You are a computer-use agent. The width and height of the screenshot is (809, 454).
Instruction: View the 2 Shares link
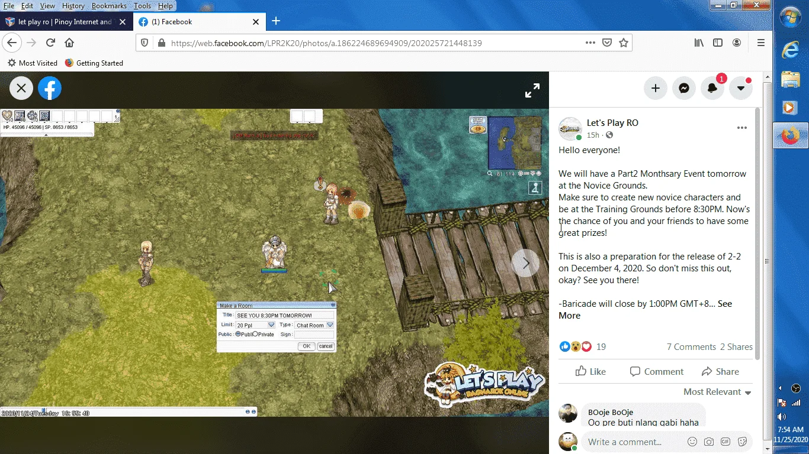pyautogui.click(x=736, y=347)
